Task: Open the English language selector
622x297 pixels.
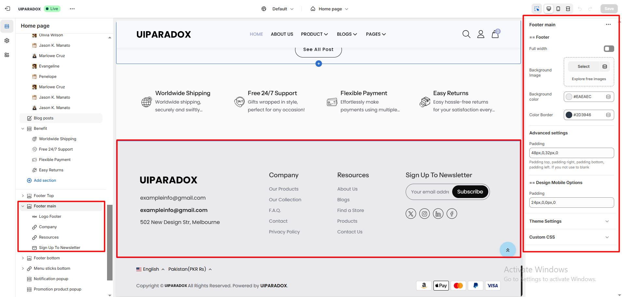Action: 151,269
